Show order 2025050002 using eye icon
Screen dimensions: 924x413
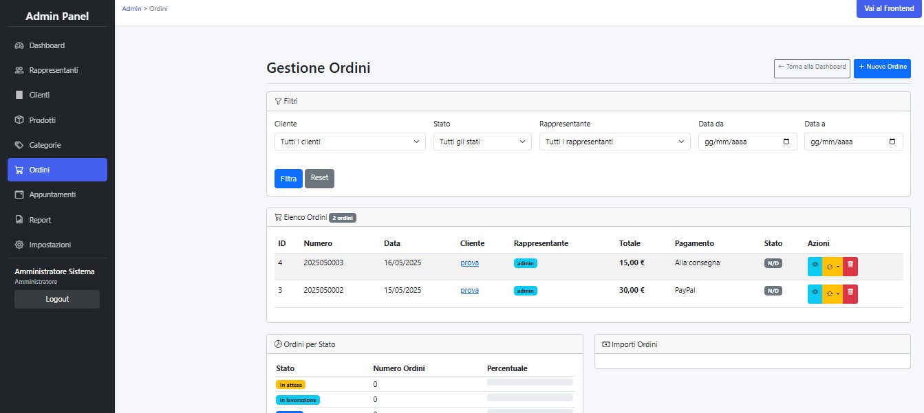pos(815,293)
